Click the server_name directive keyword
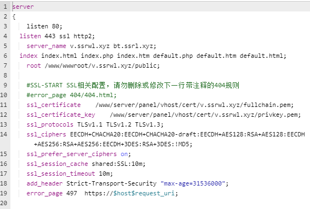The height and width of the screenshot is (209, 310). pyautogui.click(x=47, y=46)
